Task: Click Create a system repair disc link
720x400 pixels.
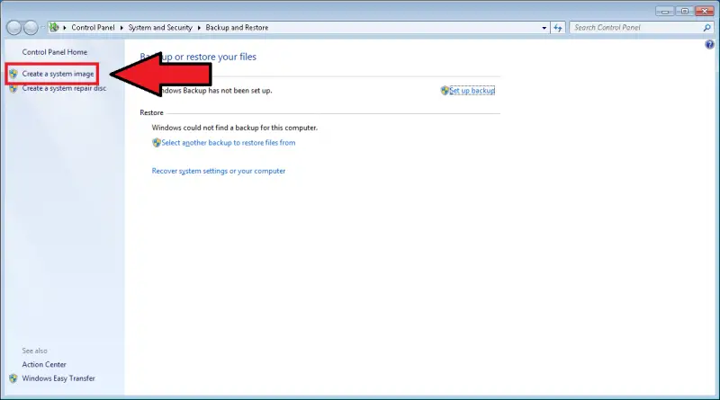Action: pyautogui.click(x=64, y=88)
